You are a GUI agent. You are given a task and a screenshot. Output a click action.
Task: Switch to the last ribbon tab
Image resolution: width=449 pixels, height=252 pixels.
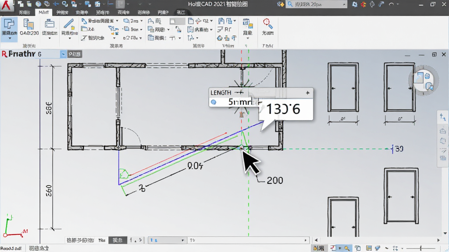181,12
